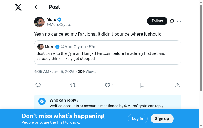Click Muro's verified badge

59,19
